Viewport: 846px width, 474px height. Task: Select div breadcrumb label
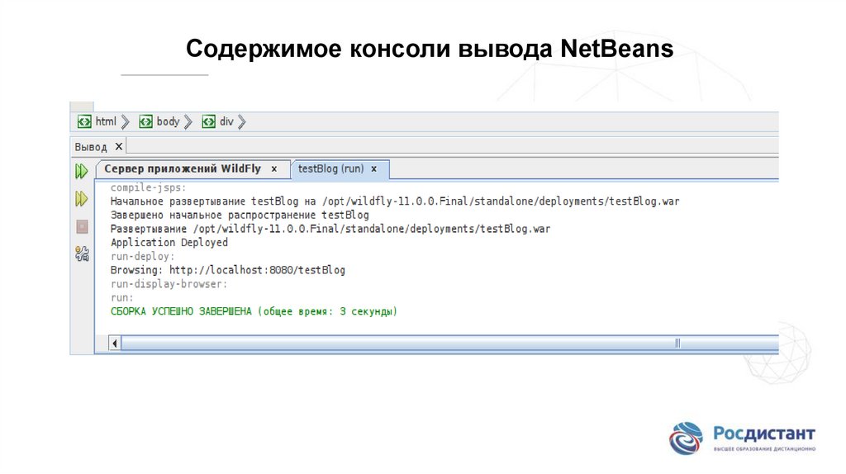click(226, 121)
